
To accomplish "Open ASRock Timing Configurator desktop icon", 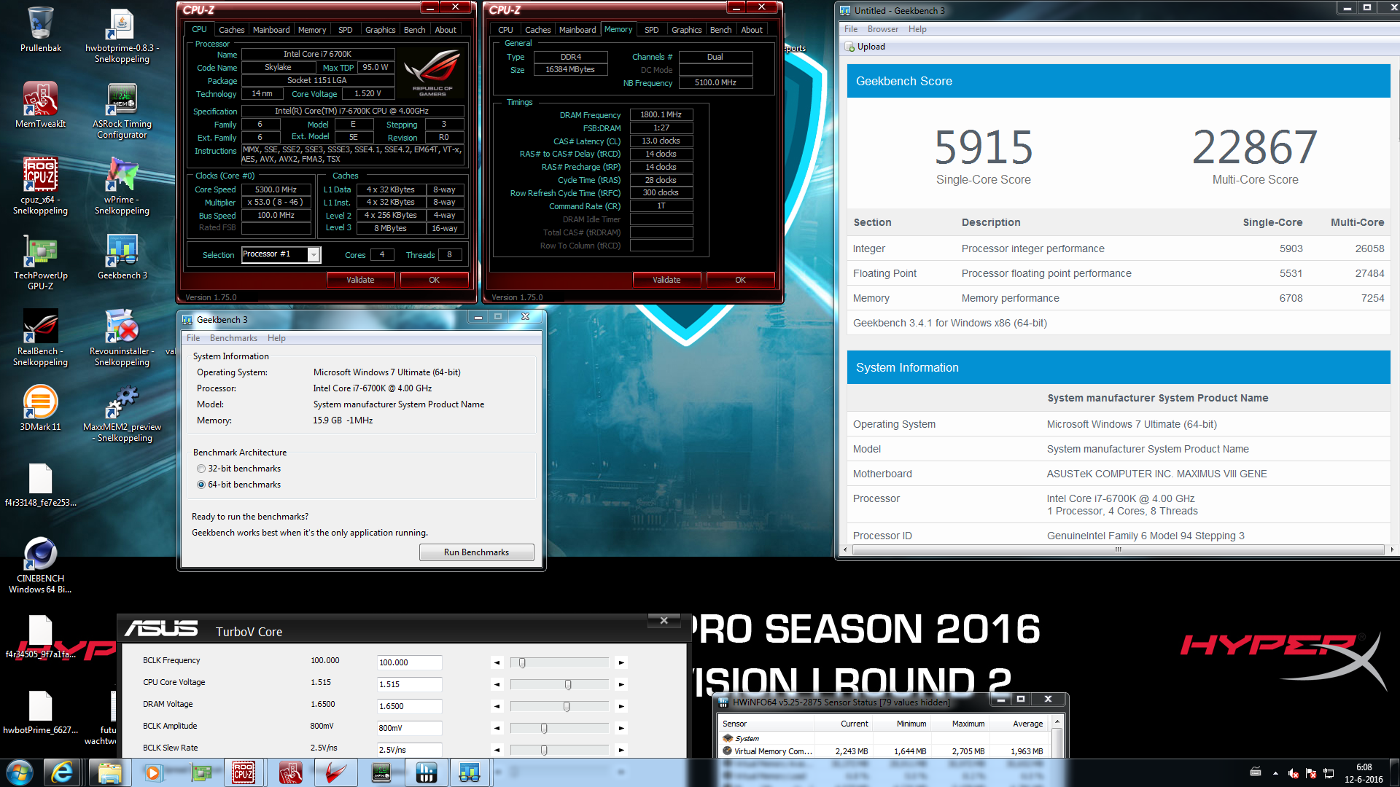I will click(122, 111).
